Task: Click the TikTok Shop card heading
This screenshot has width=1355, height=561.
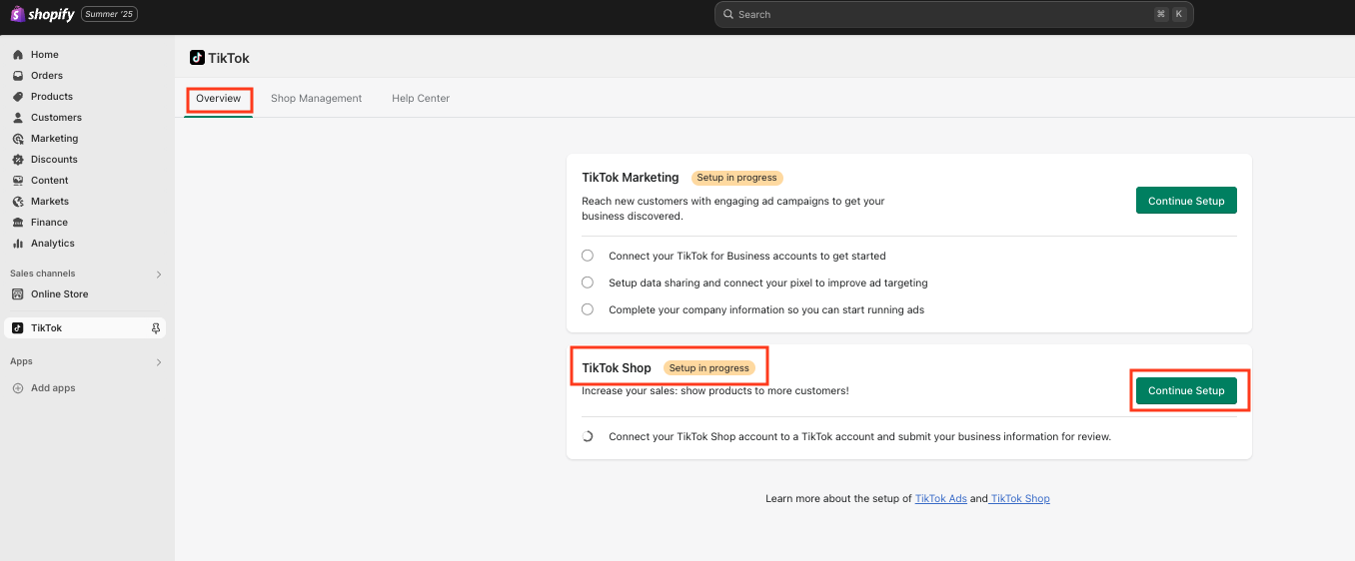Action: click(x=617, y=368)
